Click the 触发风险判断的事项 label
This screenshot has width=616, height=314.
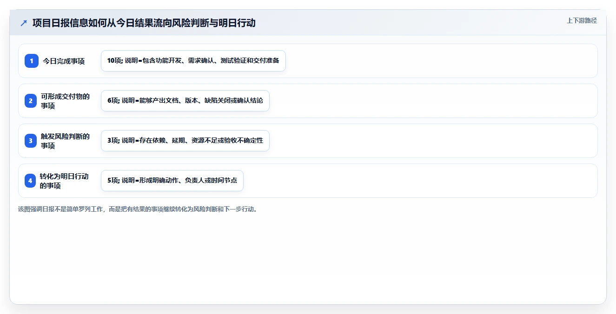click(65, 141)
